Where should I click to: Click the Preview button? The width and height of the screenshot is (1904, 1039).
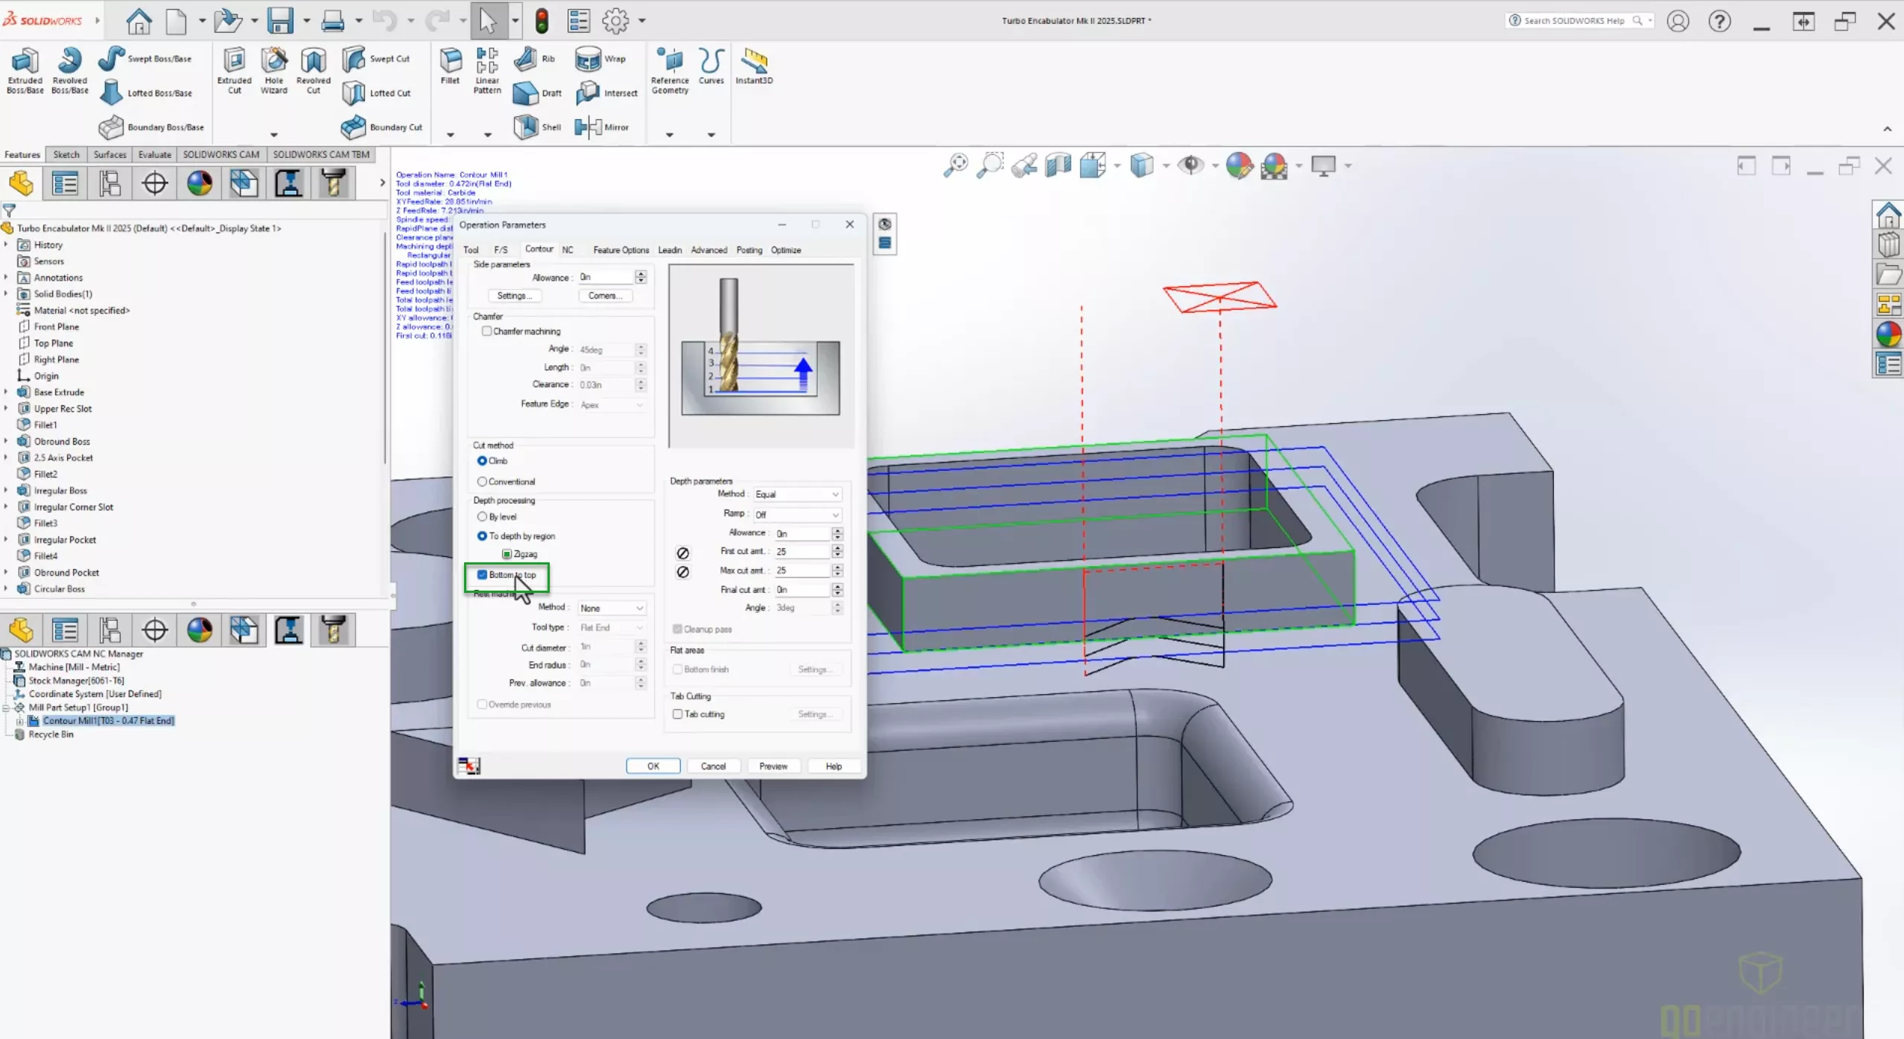tap(773, 766)
